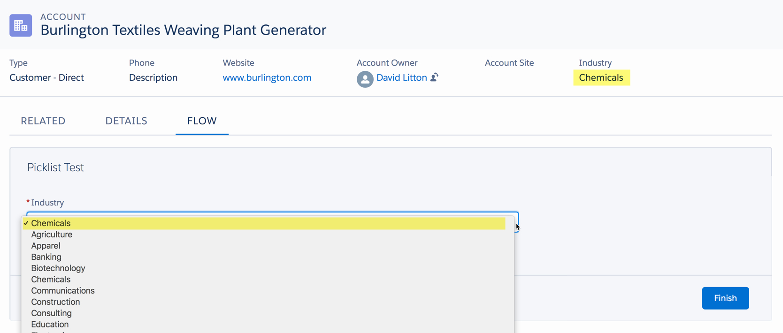Image resolution: width=783 pixels, height=333 pixels.
Task: Choose Education from the Industry options
Action: [50, 325]
